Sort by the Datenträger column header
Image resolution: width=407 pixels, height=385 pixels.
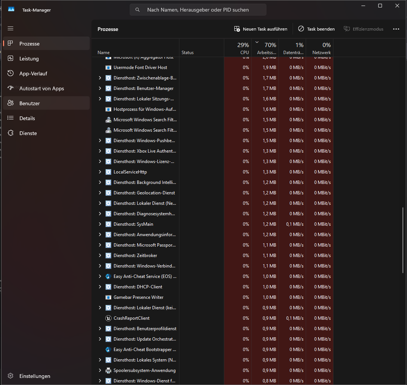coord(292,48)
